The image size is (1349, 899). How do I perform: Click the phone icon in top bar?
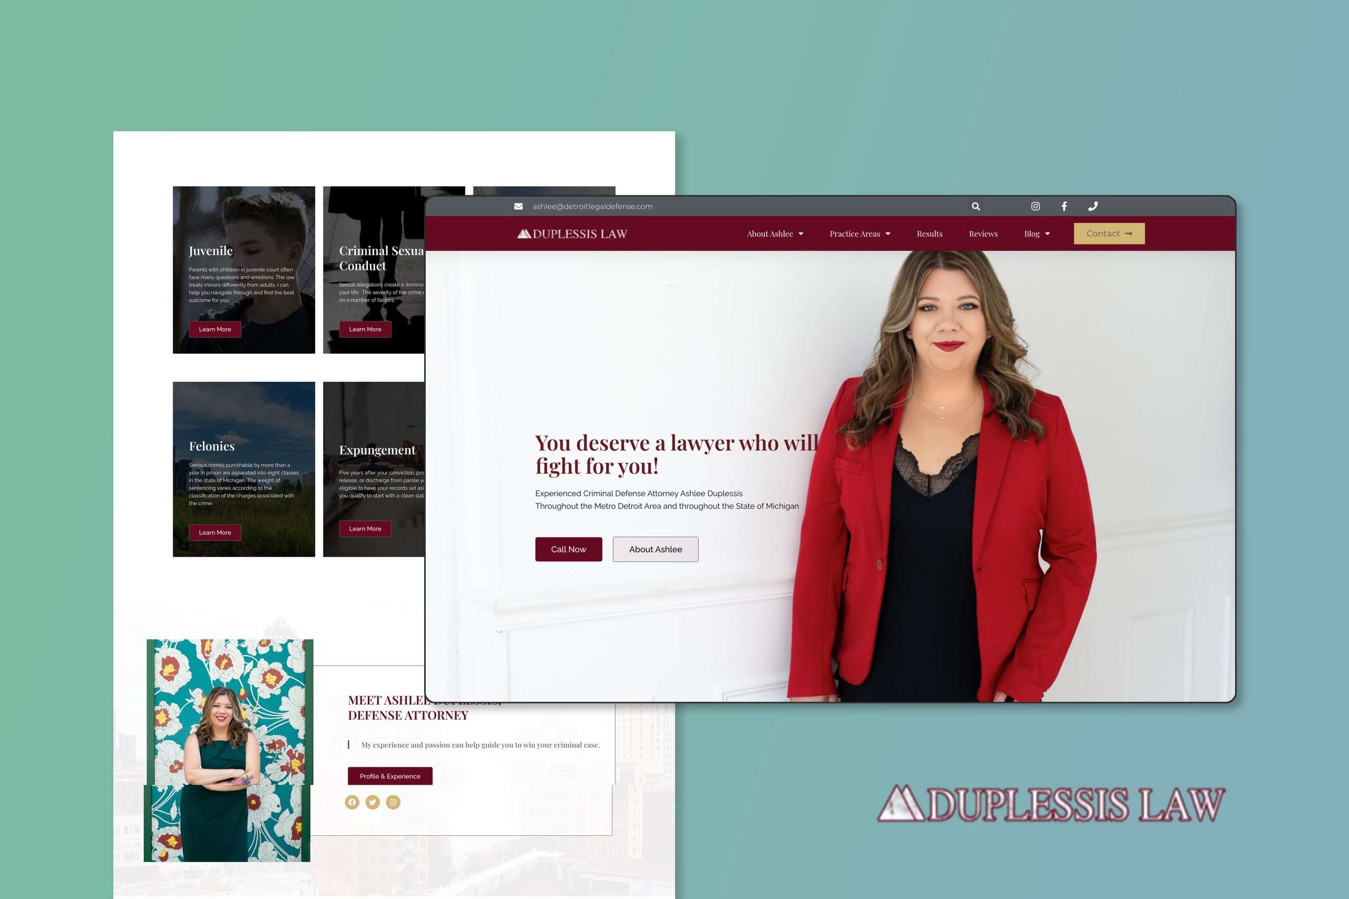[x=1092, y=206]
